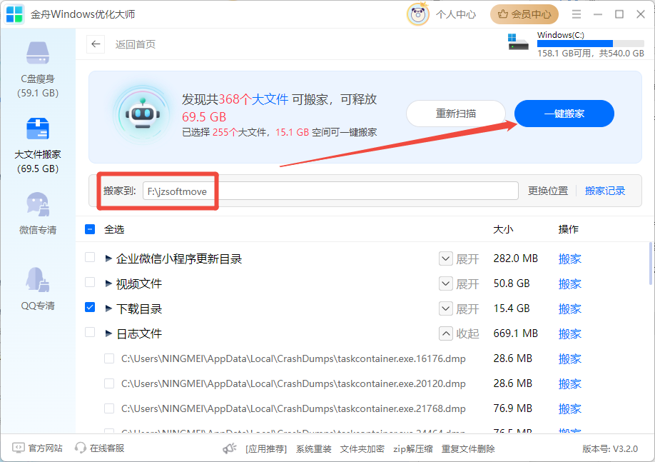Select 大文件搬家 sidebar icon
Image resolution: width=655 pixels, height=462 pixels.
pyautogui.click(x=38, y=129)
